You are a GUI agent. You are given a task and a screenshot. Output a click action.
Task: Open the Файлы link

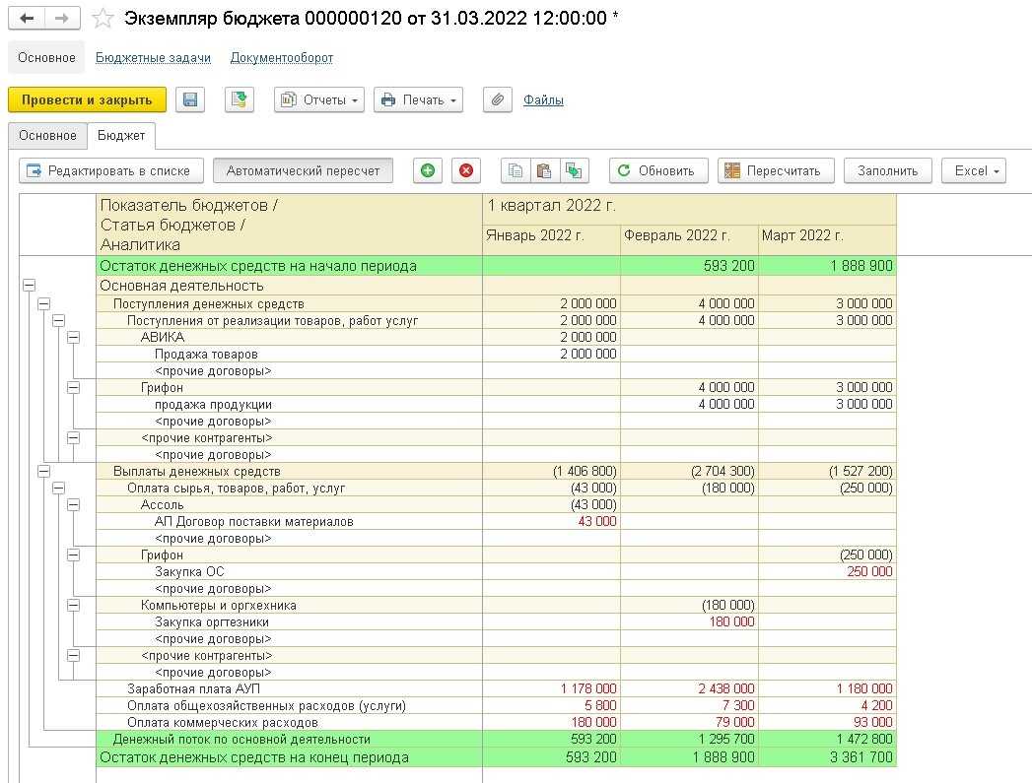pos(543,99)
